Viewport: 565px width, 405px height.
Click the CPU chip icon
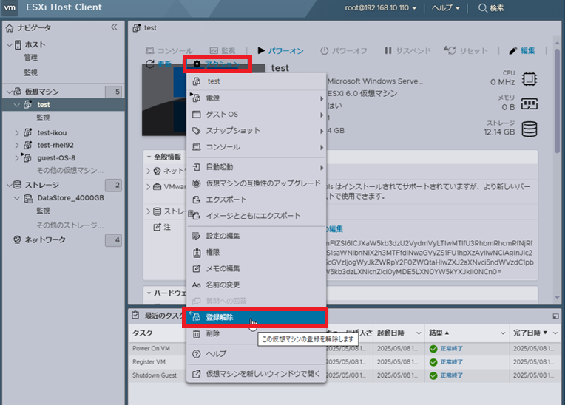point(530,79)
